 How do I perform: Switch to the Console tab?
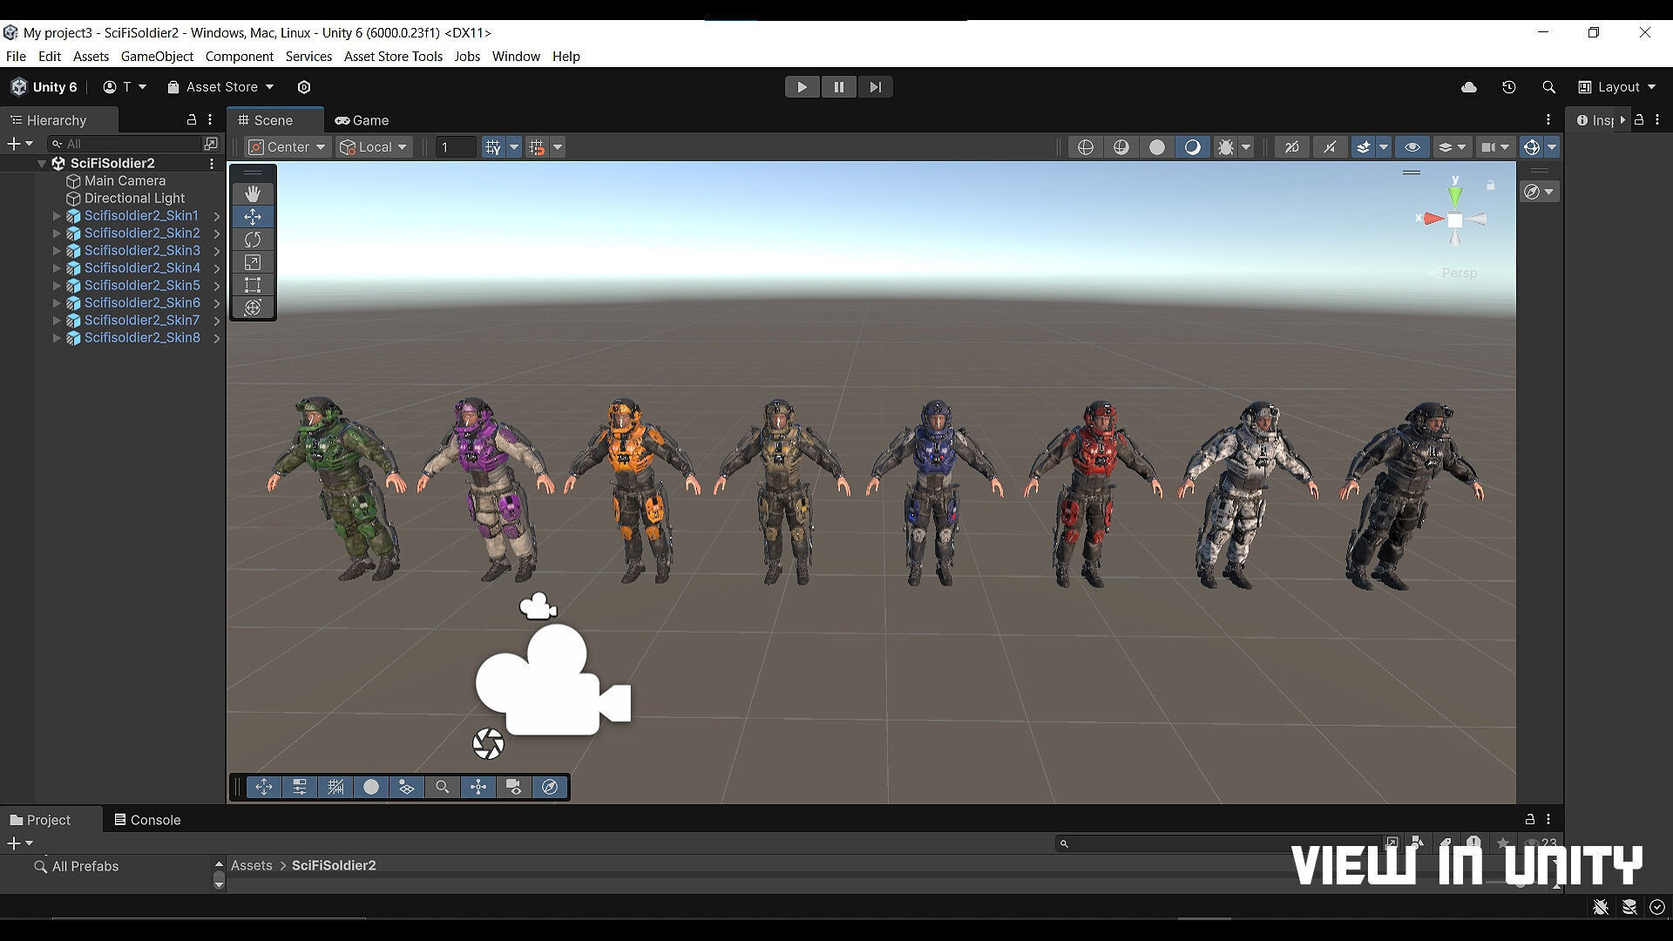[147, 820]
